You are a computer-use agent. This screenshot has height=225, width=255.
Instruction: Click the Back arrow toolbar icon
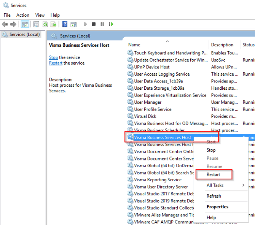(5, 24)
